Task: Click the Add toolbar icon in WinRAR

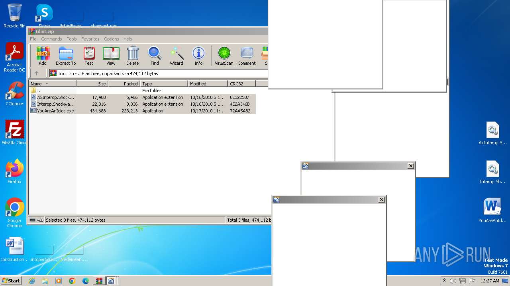Action: 42,56
